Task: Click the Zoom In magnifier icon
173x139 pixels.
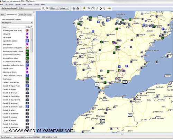Action: [43, 8]
